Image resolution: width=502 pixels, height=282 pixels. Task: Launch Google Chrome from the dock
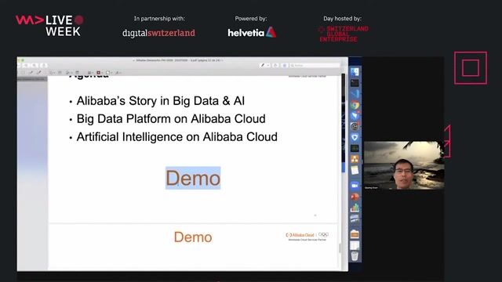tap(355, 105)
